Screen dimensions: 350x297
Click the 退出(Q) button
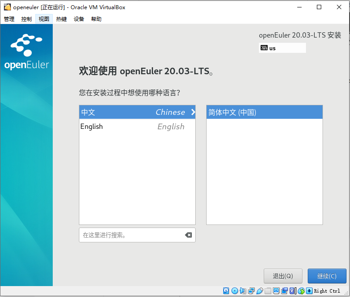pyautogui.click(x=283, y=276)
